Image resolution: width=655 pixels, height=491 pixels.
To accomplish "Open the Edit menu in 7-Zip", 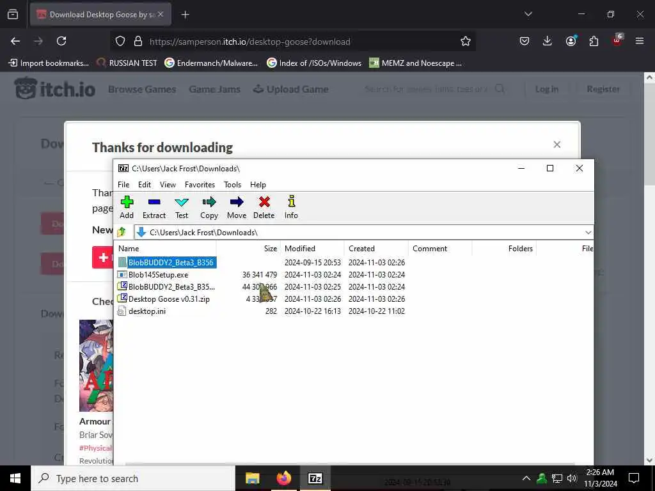I will pyautogui.click(x=145, y=185).
